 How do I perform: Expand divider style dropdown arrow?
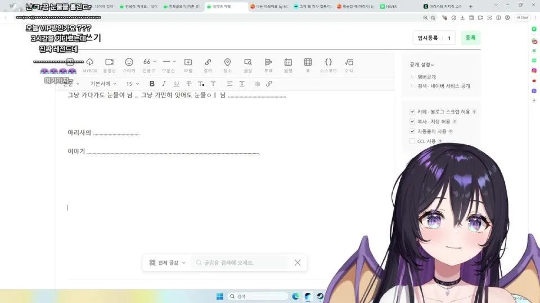point(174,62)
